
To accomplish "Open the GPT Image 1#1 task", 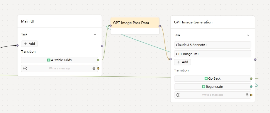I will point(213,54).
